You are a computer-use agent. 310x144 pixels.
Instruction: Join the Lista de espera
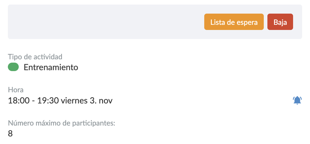[234, 22]
